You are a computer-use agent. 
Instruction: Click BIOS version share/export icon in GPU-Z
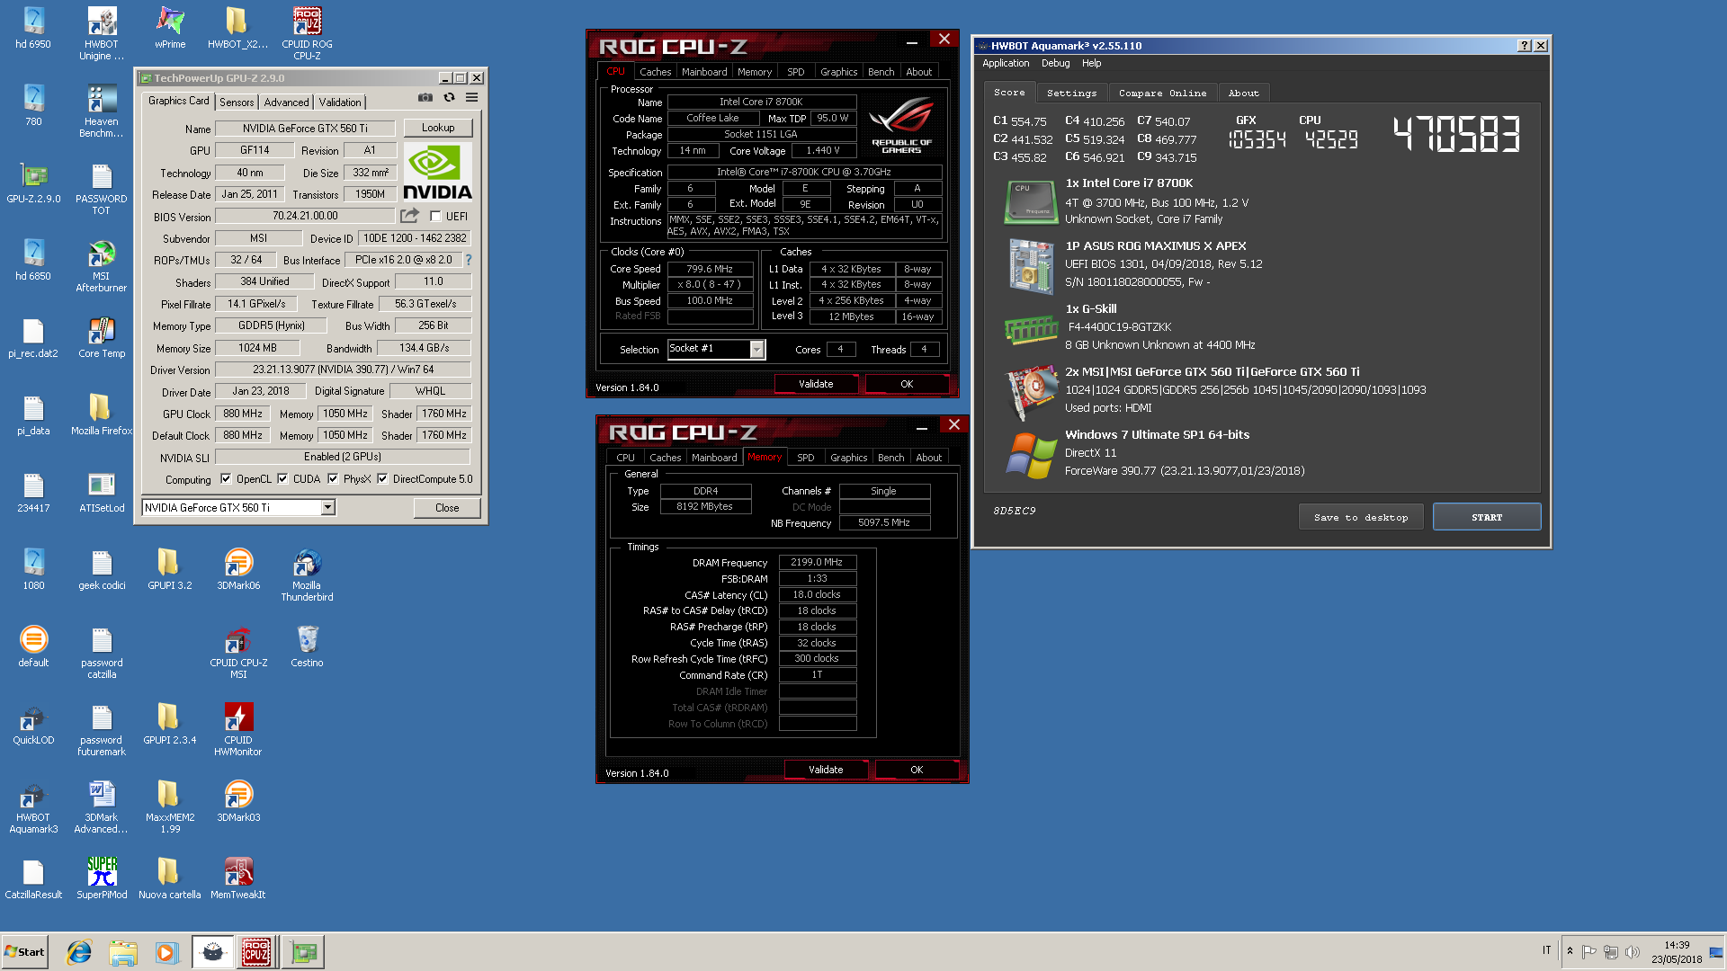(x=410, y=216)
